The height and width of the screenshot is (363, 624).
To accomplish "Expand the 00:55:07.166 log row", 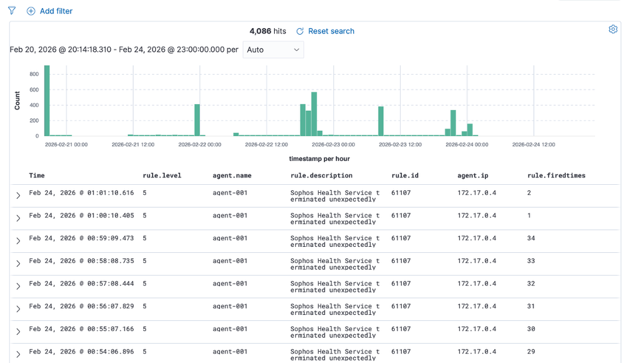I will pos(18,332).
